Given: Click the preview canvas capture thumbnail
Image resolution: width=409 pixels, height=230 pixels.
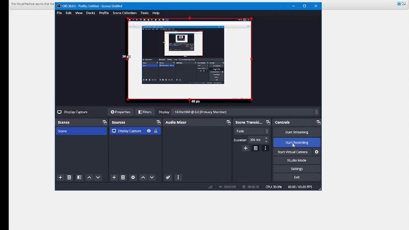Looking at the screenshot, I should [189, 59].
